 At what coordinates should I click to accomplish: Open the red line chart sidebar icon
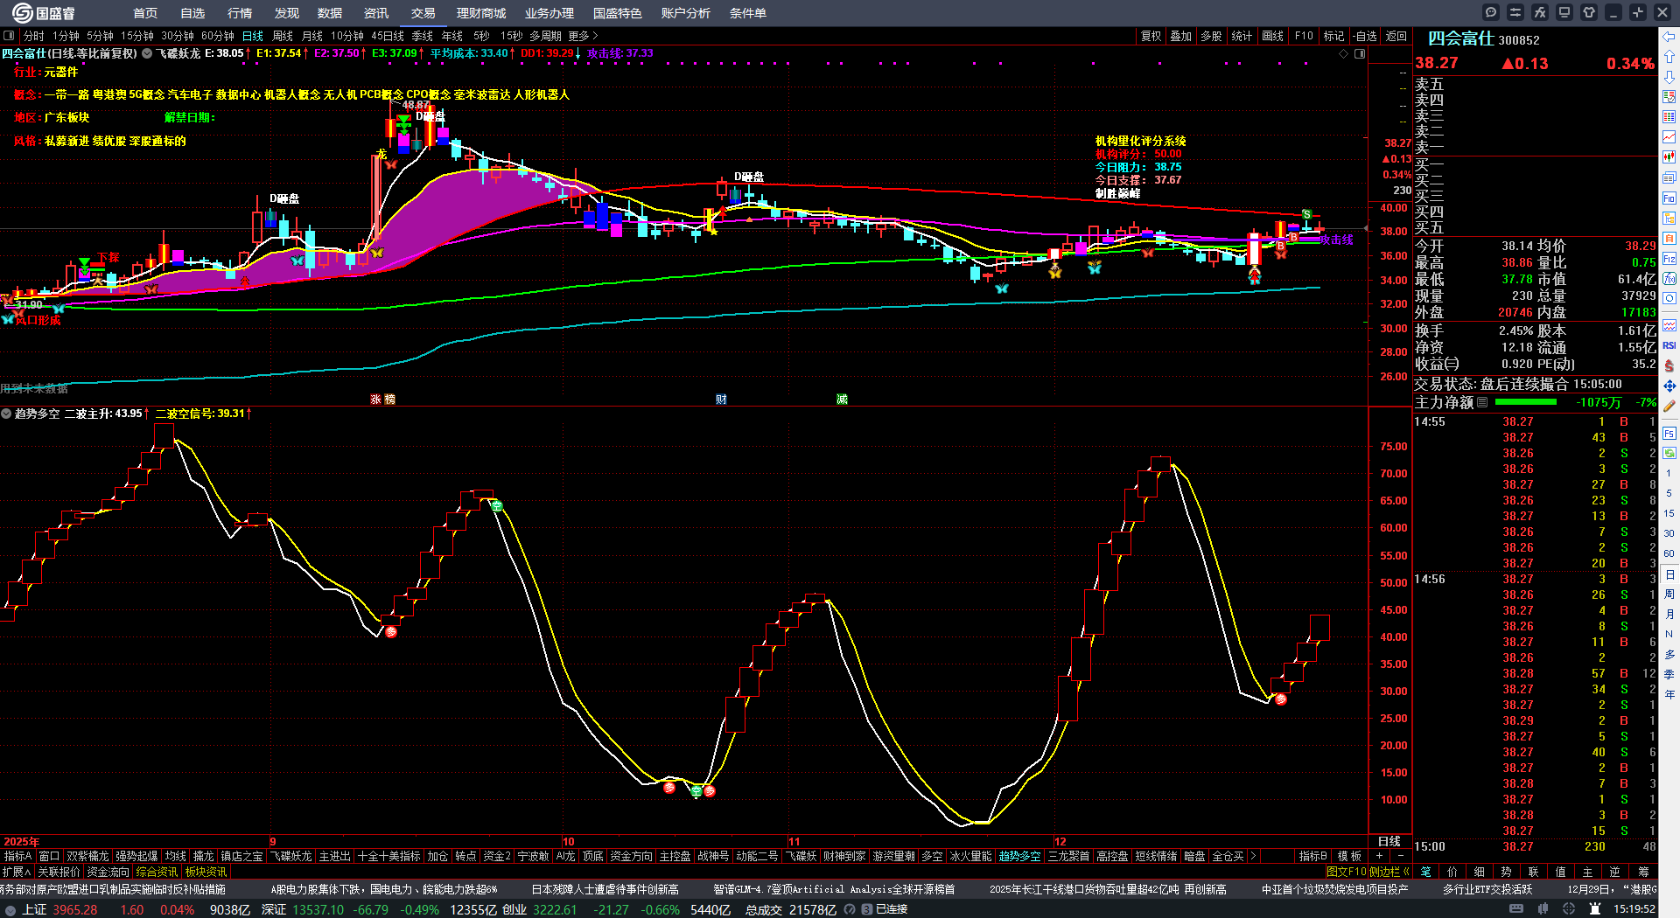pyautogui.click(x=1669, y=137)
